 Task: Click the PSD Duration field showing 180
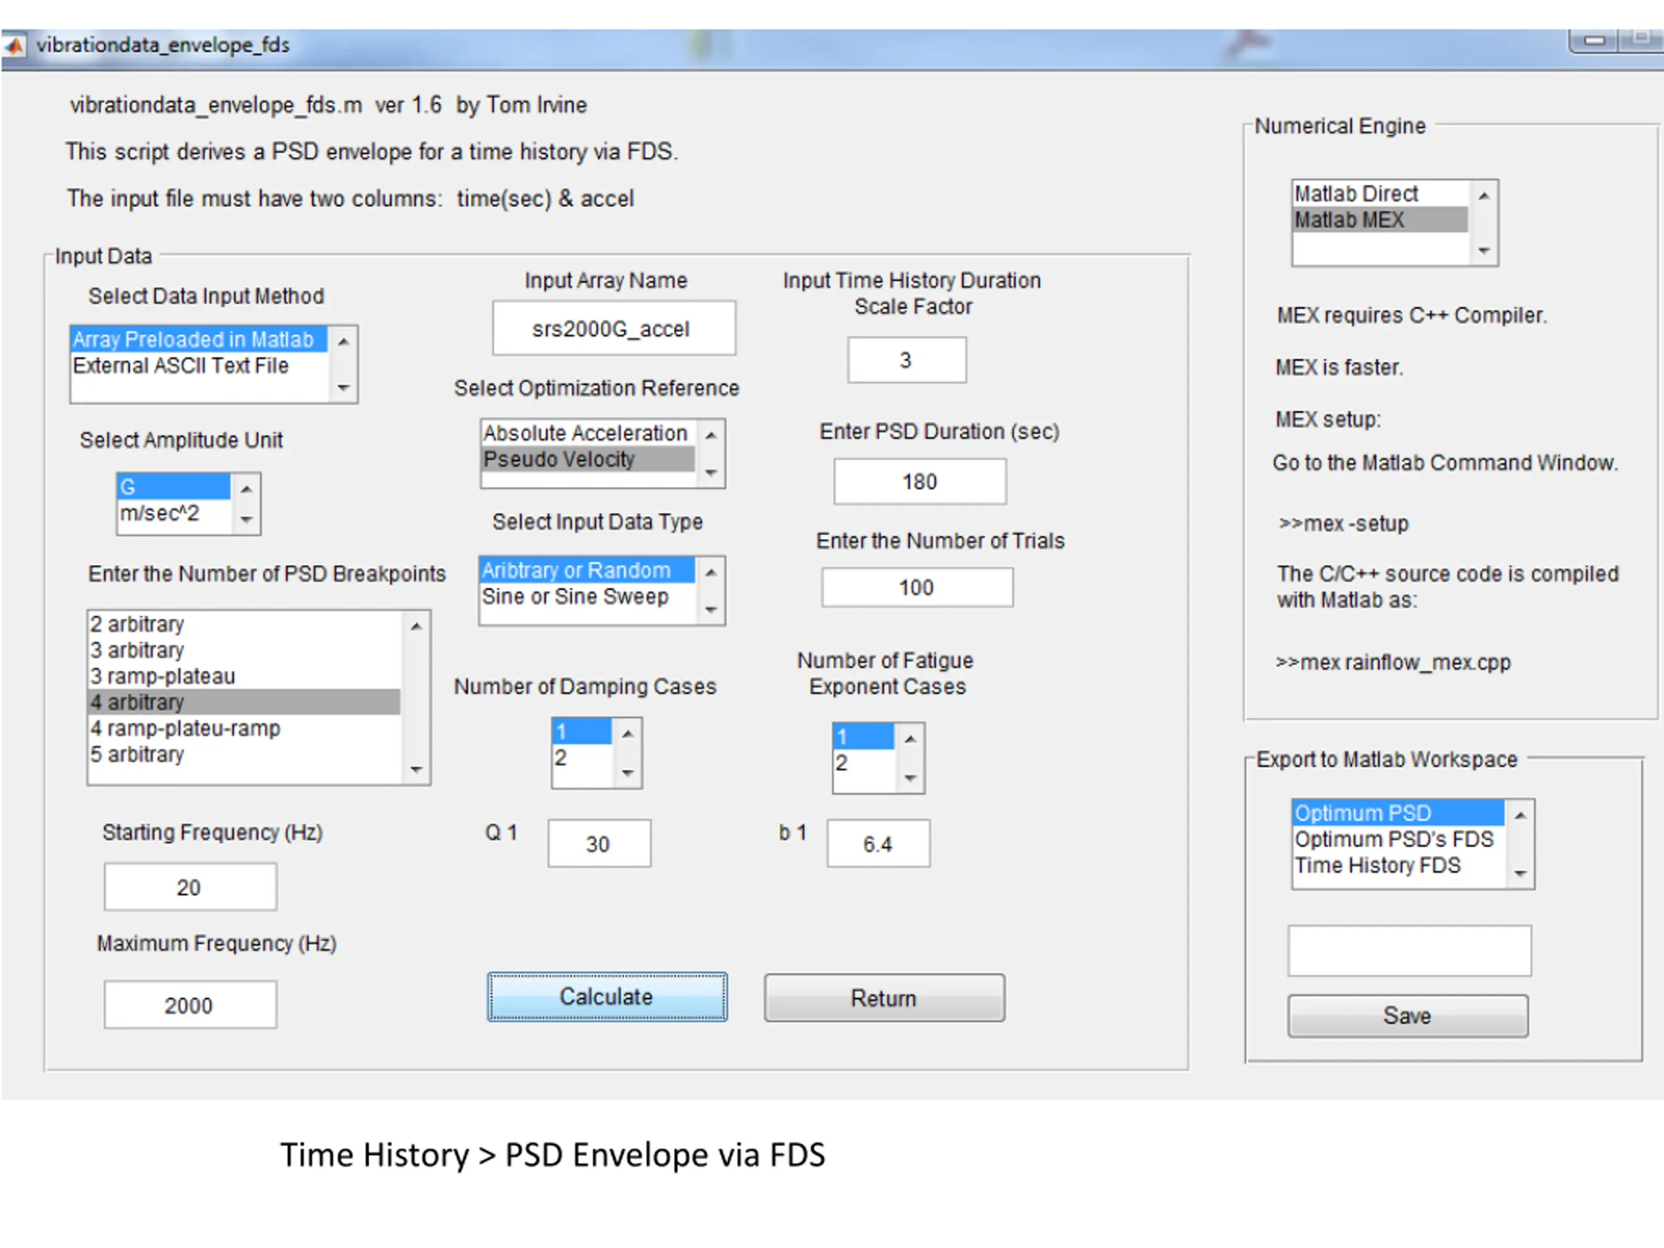click(919, 482)
